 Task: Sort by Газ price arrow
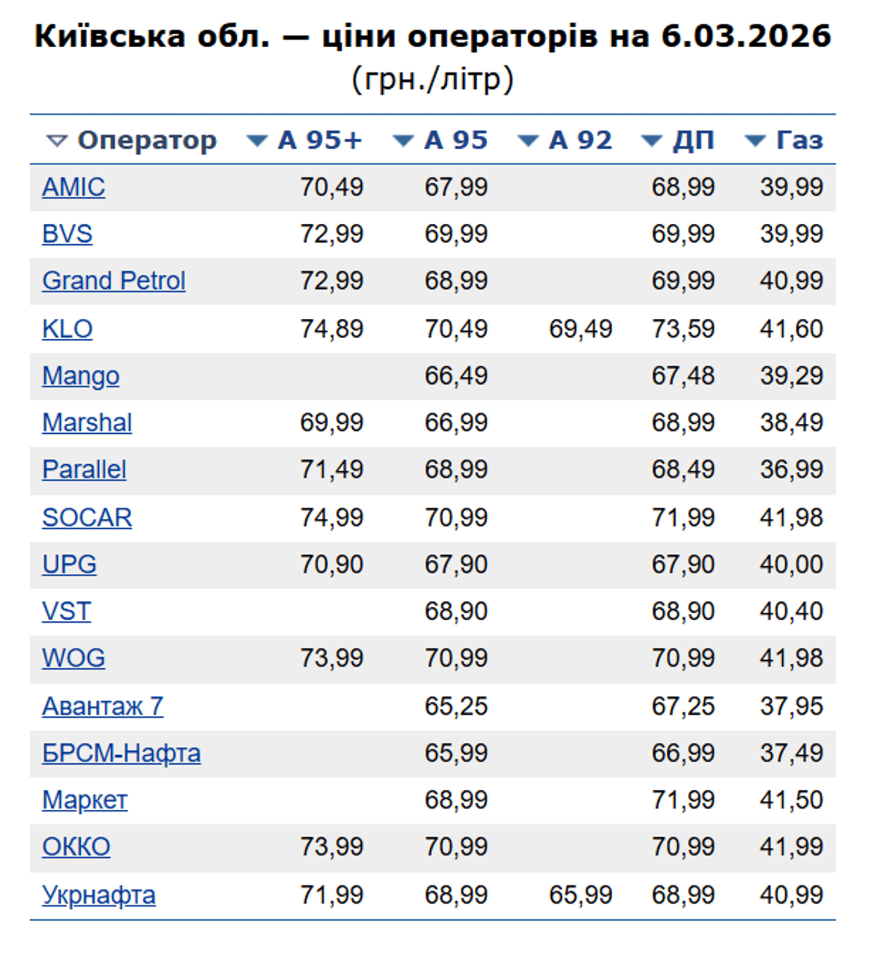[755, 141]
